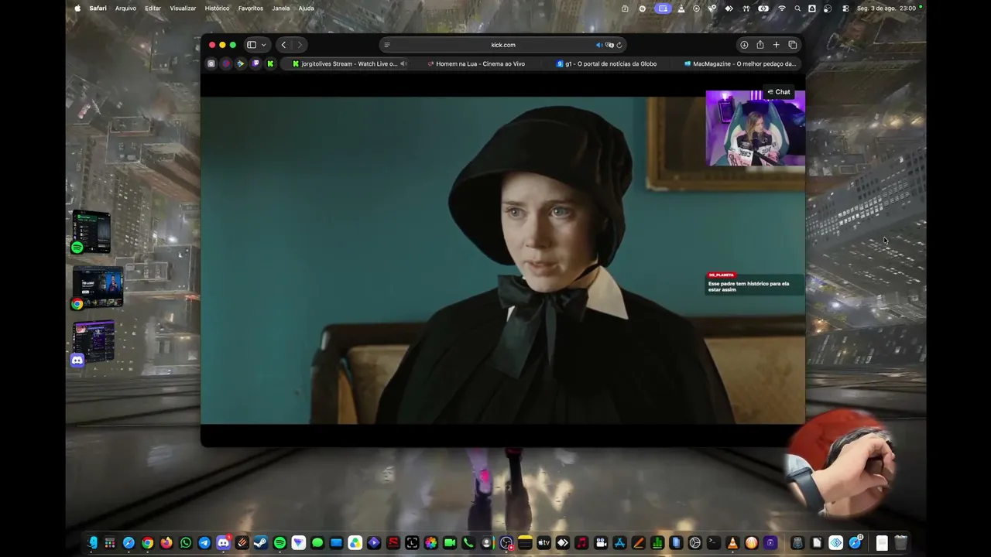Open the Arquivo menu
This screenshot has width=991, height=557.
[x=125, y=9]
